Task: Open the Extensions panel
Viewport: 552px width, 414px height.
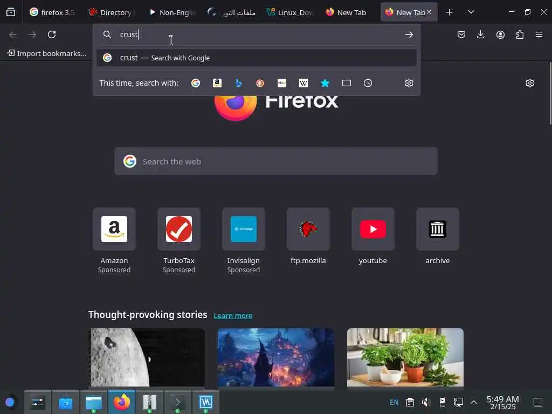Action: click(520, 34)
